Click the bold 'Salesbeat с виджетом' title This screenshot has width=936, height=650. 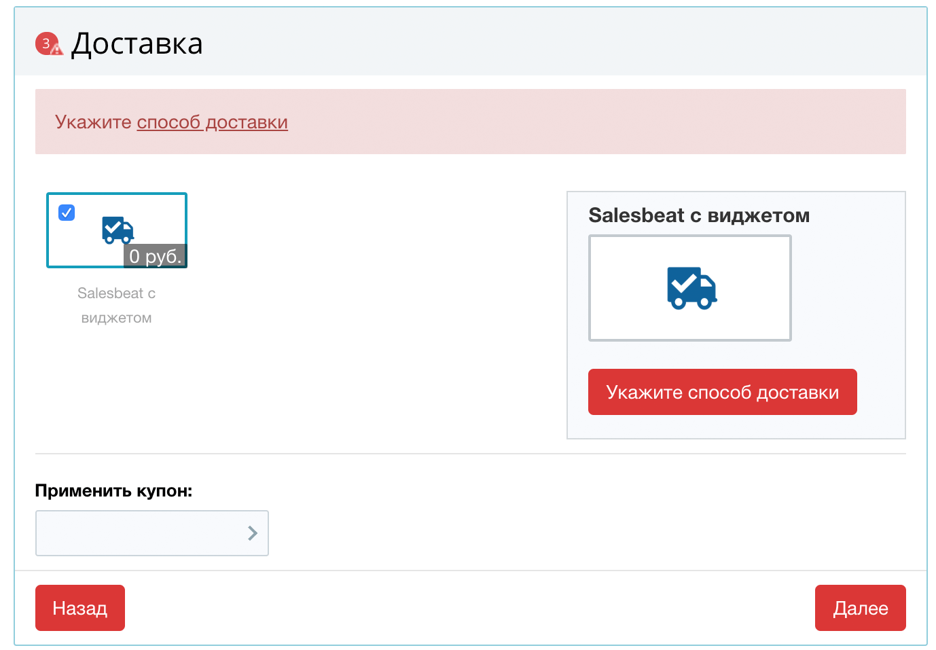(x=699, y=215)
